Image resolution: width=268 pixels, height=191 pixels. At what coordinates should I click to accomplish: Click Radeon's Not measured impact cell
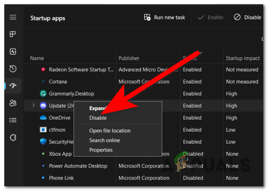[x=242, y=70]
